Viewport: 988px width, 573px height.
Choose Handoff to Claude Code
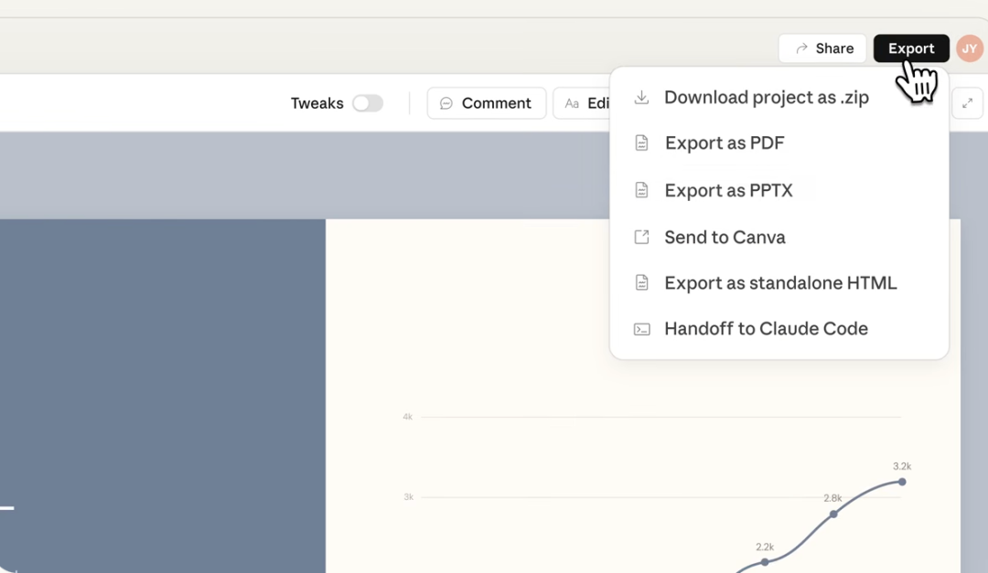tap(766, 329)
